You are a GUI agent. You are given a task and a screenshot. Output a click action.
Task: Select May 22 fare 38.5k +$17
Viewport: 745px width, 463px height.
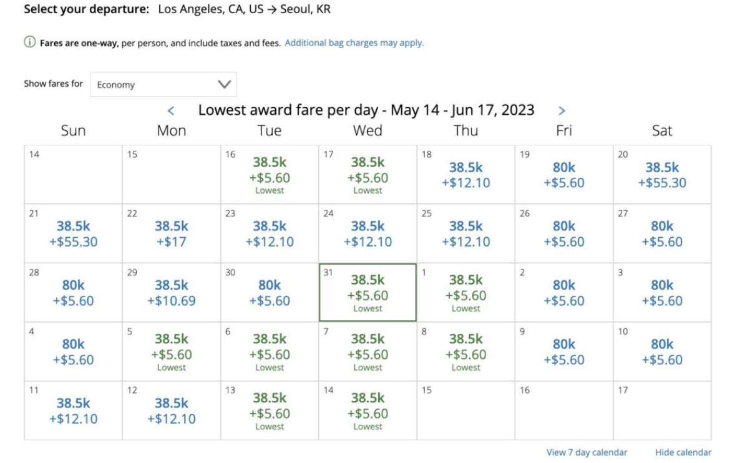[172, 233]
